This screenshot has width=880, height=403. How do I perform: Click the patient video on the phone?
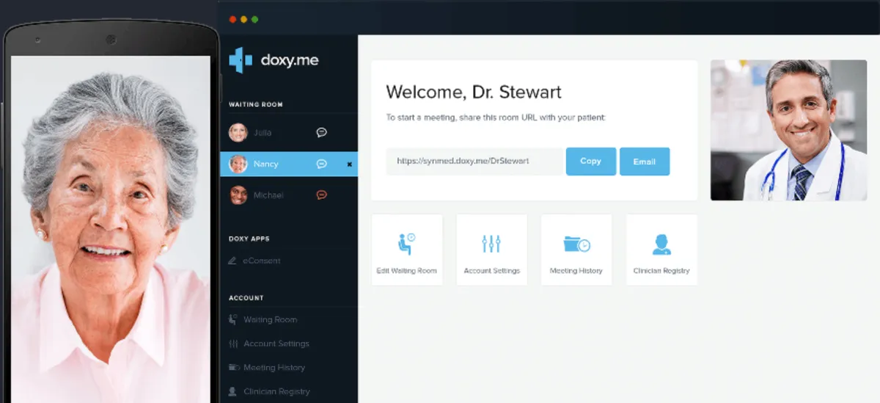coord(111,229)
